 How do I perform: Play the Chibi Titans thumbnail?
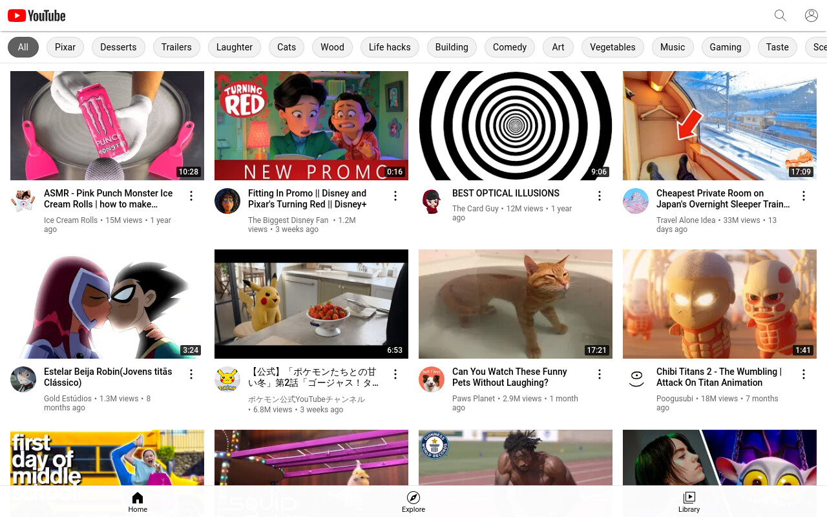pos(720,304)
